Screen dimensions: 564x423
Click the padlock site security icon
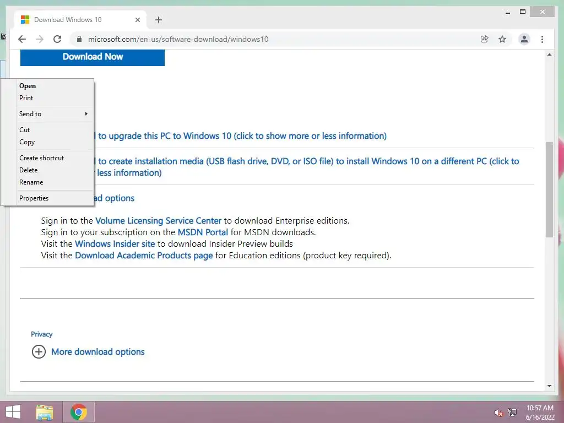pos(79,39)
